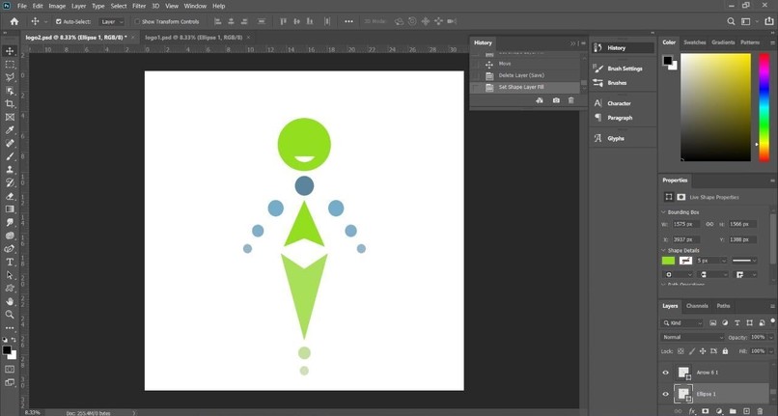
Task: Select the Spot Healing Brush tool
Action: click(10, 144)
